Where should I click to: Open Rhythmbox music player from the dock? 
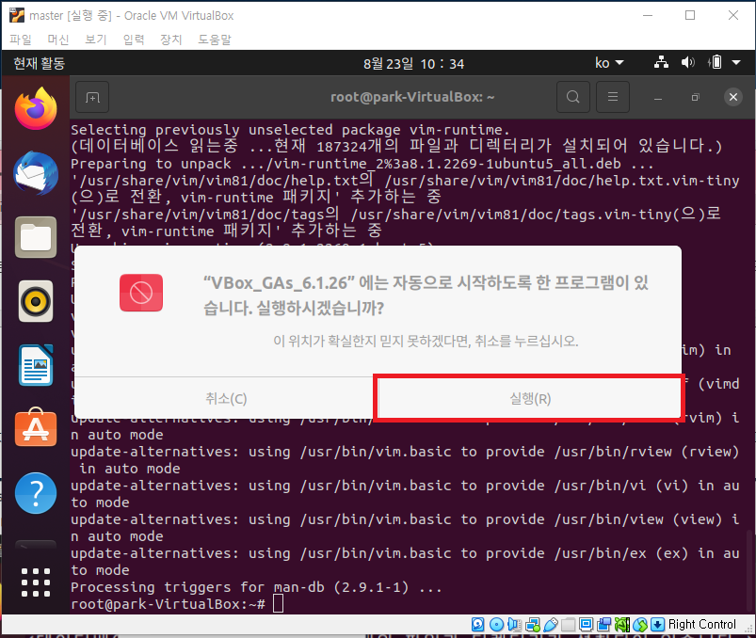click(x=36, y=301)
